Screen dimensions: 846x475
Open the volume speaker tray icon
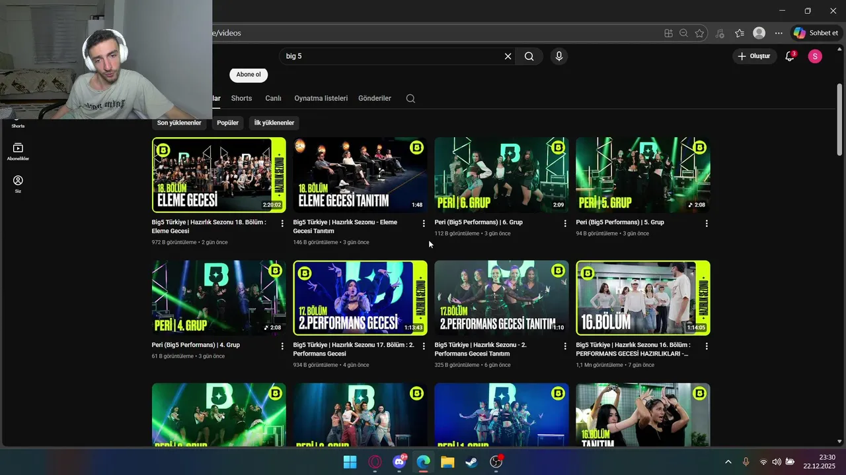coord(777,462)
